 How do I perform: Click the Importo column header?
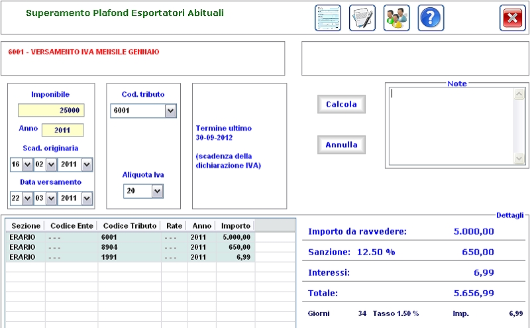point(236,226)
